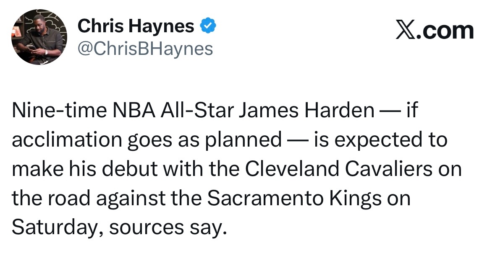Viewport: 495px width, 266px height.
Task: Click the blue verified checkmark badge
Action: click(207, 27)
